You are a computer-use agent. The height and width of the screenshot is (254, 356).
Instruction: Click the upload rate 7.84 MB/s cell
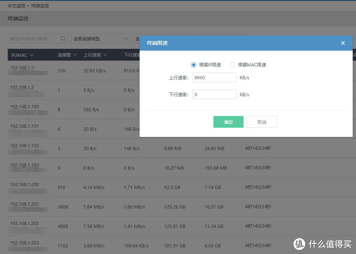coord(94,207)
